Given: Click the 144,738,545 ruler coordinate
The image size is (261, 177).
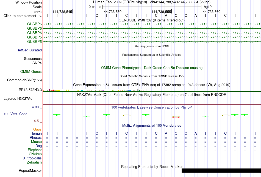Looking at the screenshot, I should tap(62, 12).
